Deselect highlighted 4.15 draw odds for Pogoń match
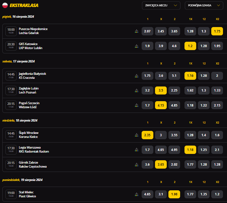This screenshot has width=227, height=203. pyautogui.click(x=161, y=105)
